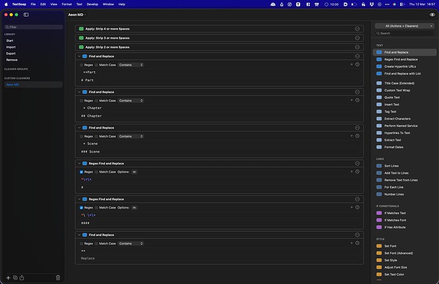Collapse the Chapter Find and Replace action
This screenshot has height=284, width=439.
(80, 92)
